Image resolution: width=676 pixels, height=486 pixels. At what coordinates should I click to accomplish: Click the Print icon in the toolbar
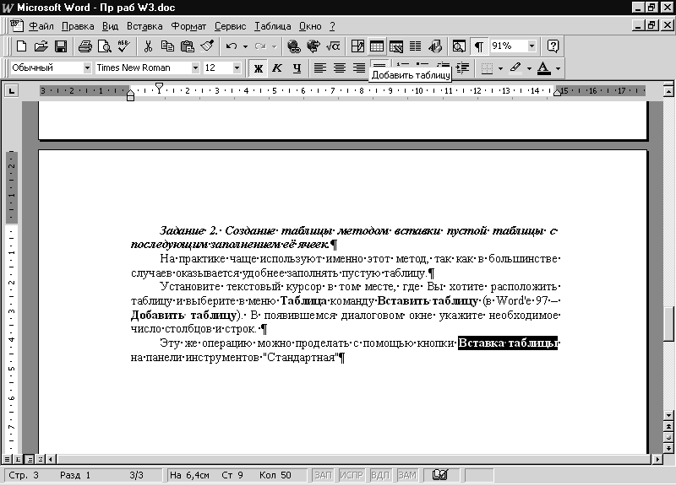(84, 46)
